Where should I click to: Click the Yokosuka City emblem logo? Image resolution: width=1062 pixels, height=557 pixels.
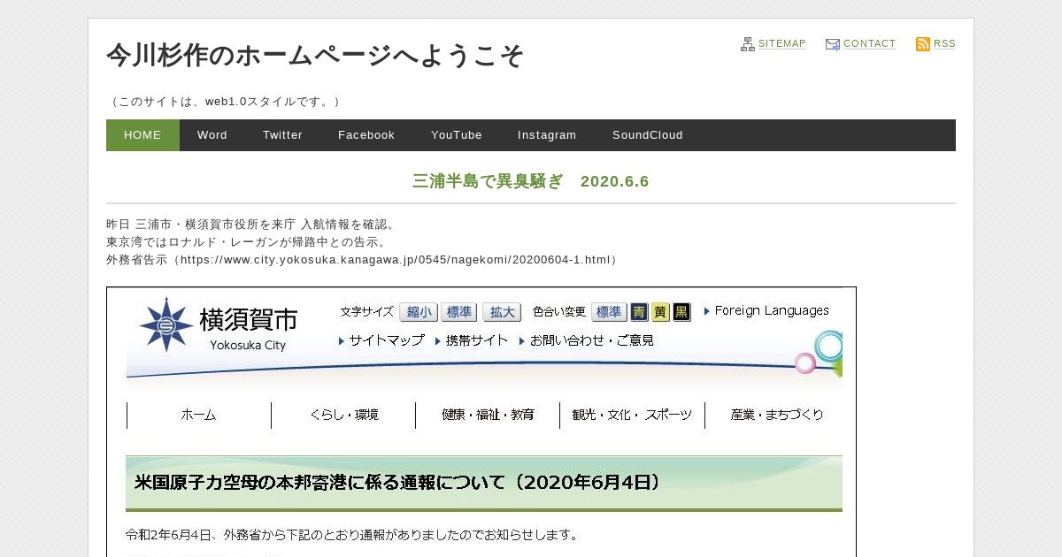point(166,324)
